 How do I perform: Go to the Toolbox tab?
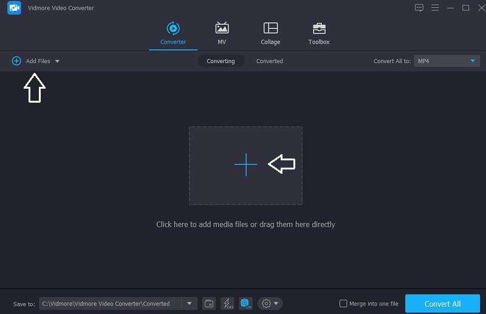319,33
